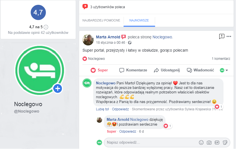Share the review with Udostępnij
Screen dimensions: 237x149
pos(167,70)
